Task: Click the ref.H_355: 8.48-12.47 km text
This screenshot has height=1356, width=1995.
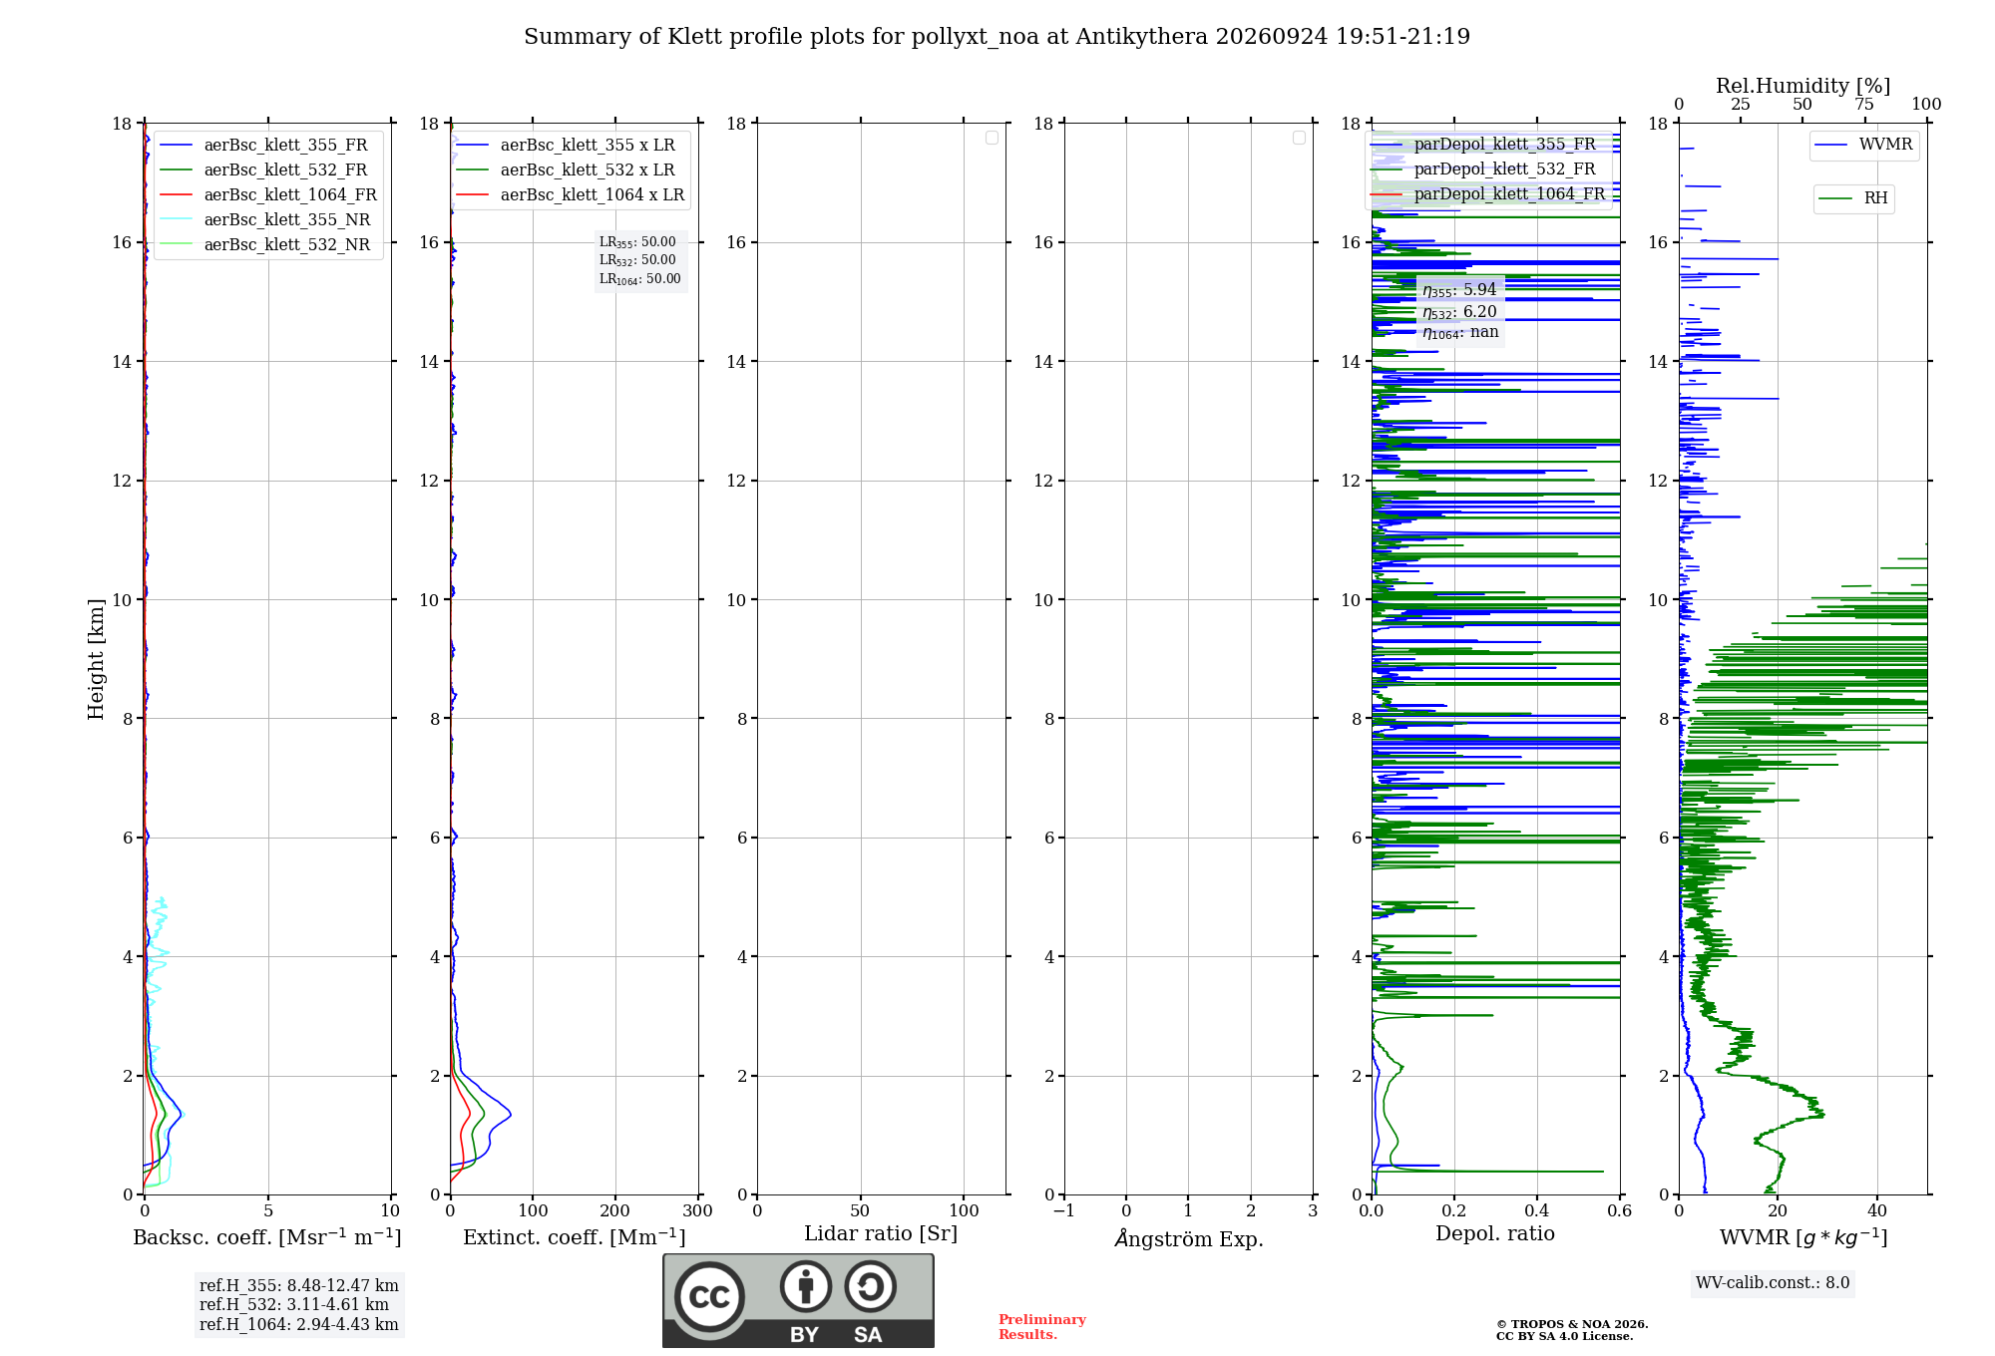Action: pyautogui.click(x=299, y=1286)
